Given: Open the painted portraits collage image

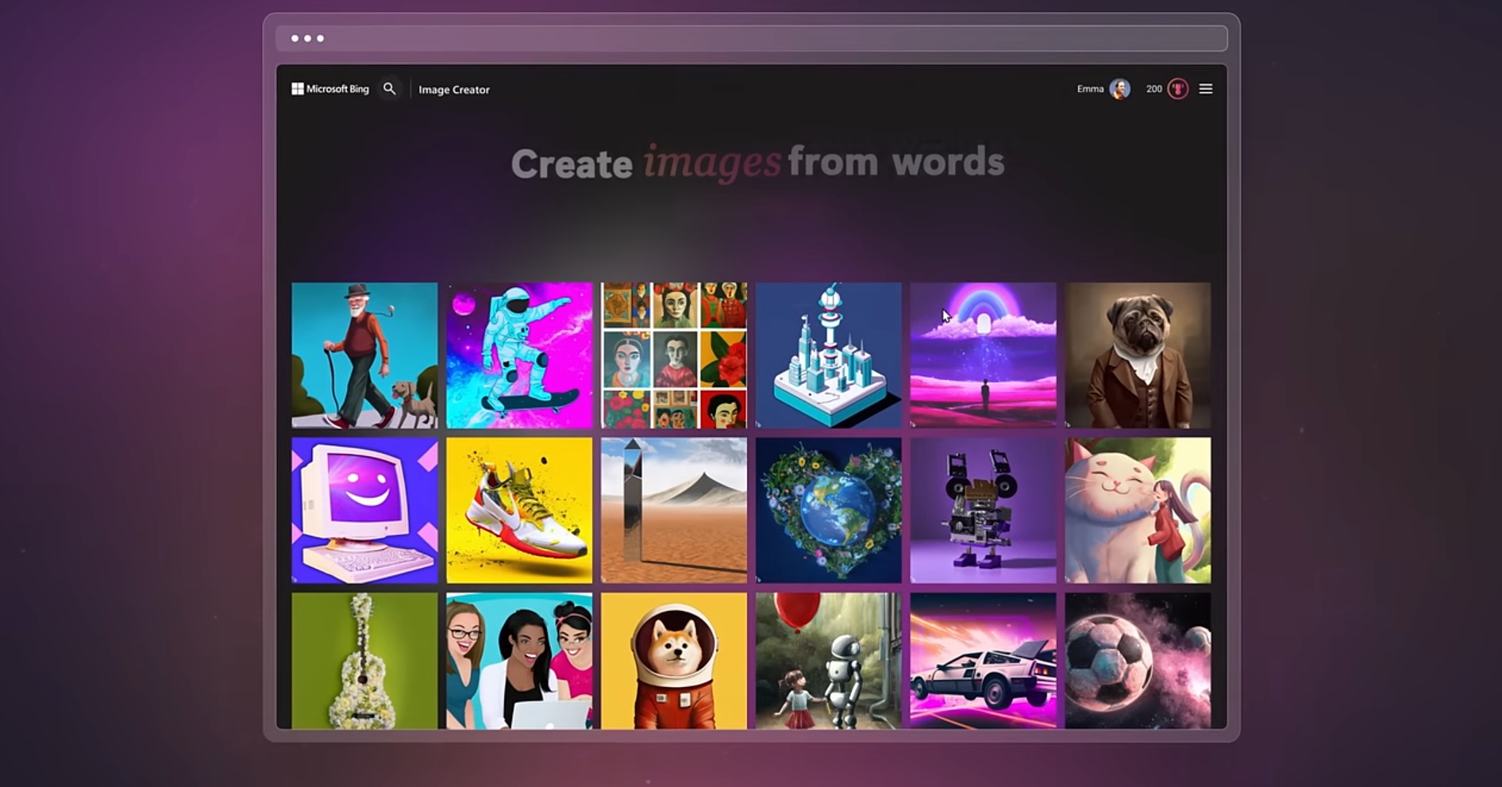Looking at the screenshot, I should (674, 355).
